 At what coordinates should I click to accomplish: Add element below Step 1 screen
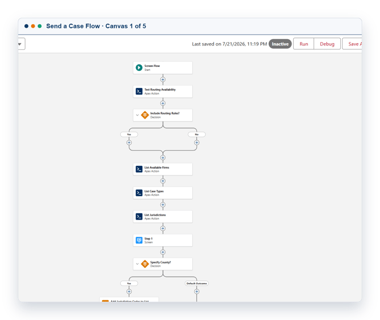(163, 252)
